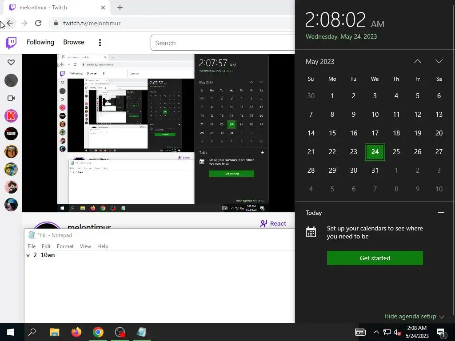Image resolution: width=455 pixels, height=341 pixels.
Task: Open the Windows Start menu
Action: (11, 332)
